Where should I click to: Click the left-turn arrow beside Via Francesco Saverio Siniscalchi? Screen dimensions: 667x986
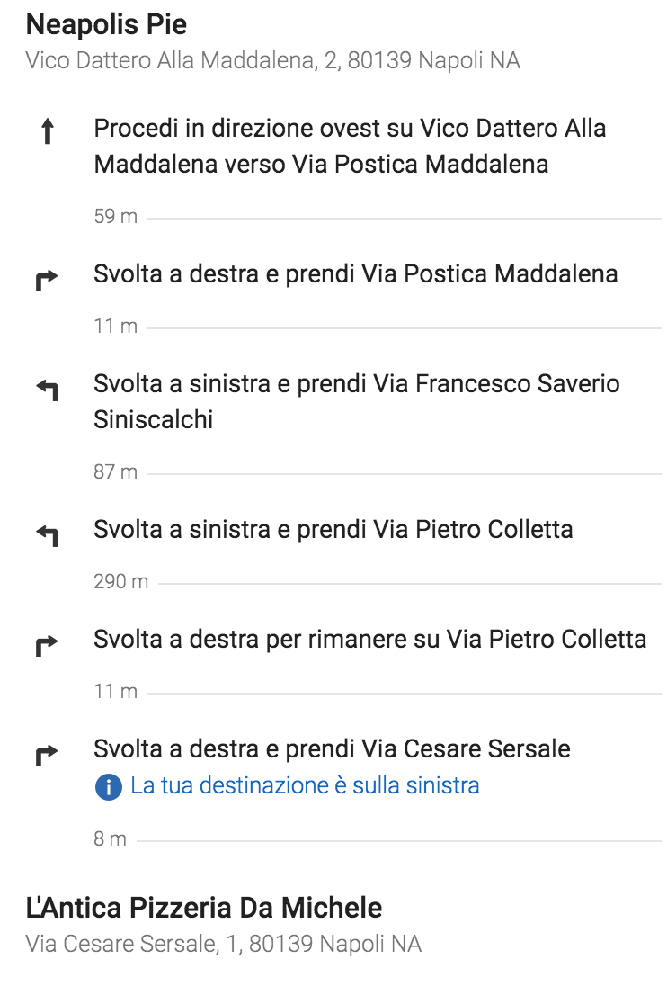[47, 390]
